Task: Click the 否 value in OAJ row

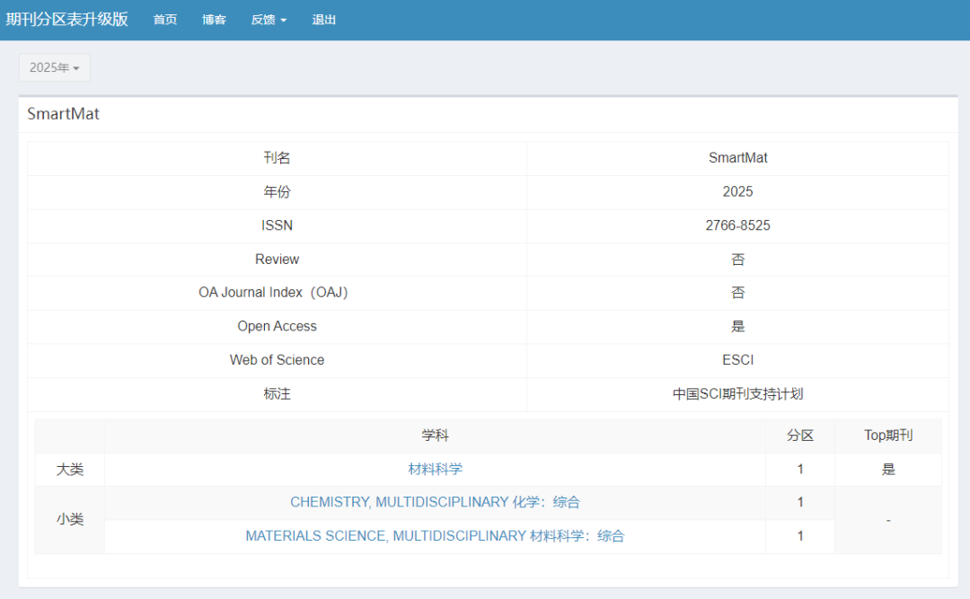Action: pos(737,293)
